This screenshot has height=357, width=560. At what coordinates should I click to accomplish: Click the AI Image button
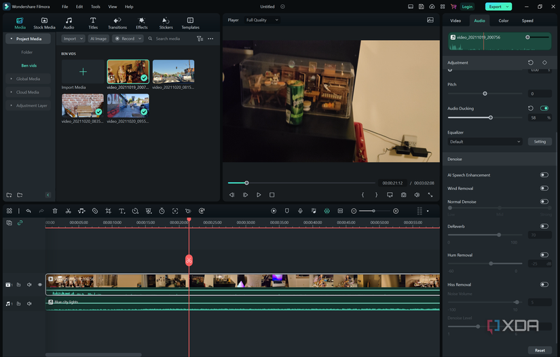[98, 39]
